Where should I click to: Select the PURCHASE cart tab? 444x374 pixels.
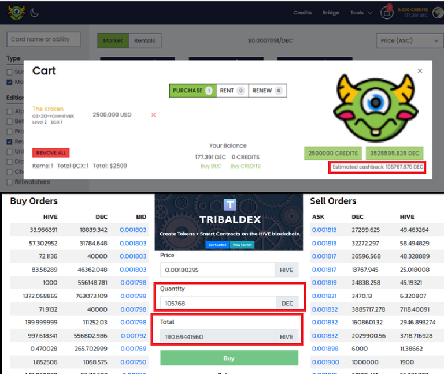point(193,91)
